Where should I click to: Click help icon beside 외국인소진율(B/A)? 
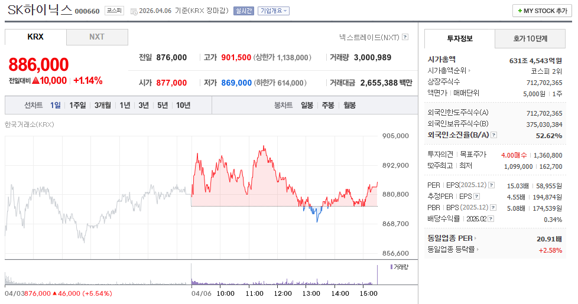(x=494, y=135)
